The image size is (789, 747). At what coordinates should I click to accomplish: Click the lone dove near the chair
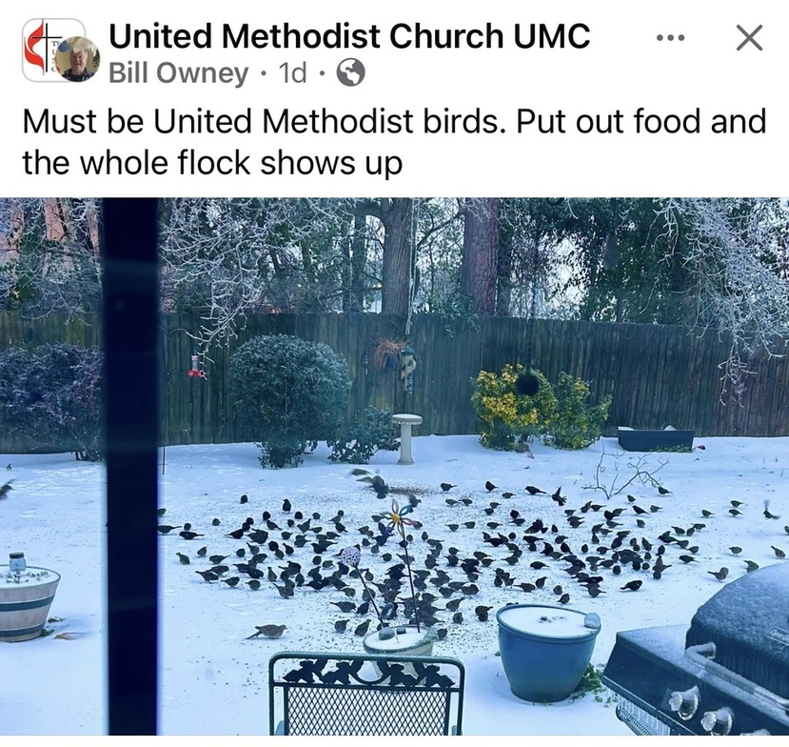point(267,631)
